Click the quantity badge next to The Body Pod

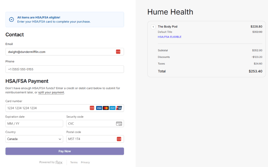point(153,27)
